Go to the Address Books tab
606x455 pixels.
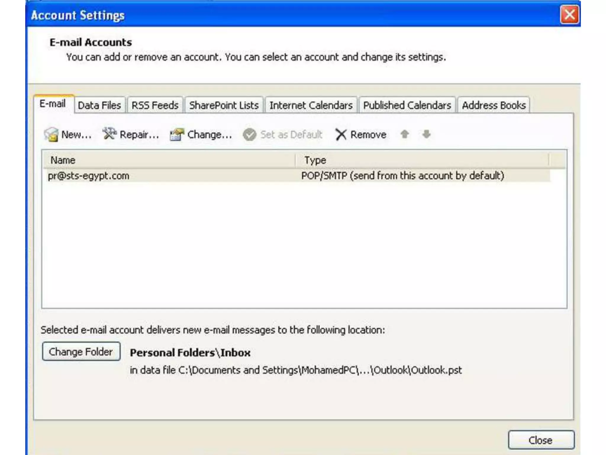(494, 105)
